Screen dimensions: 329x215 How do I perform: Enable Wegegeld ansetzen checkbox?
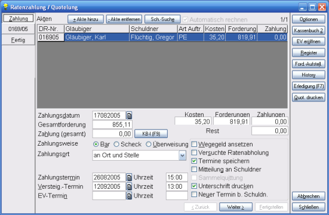click(x=194, y=144)
